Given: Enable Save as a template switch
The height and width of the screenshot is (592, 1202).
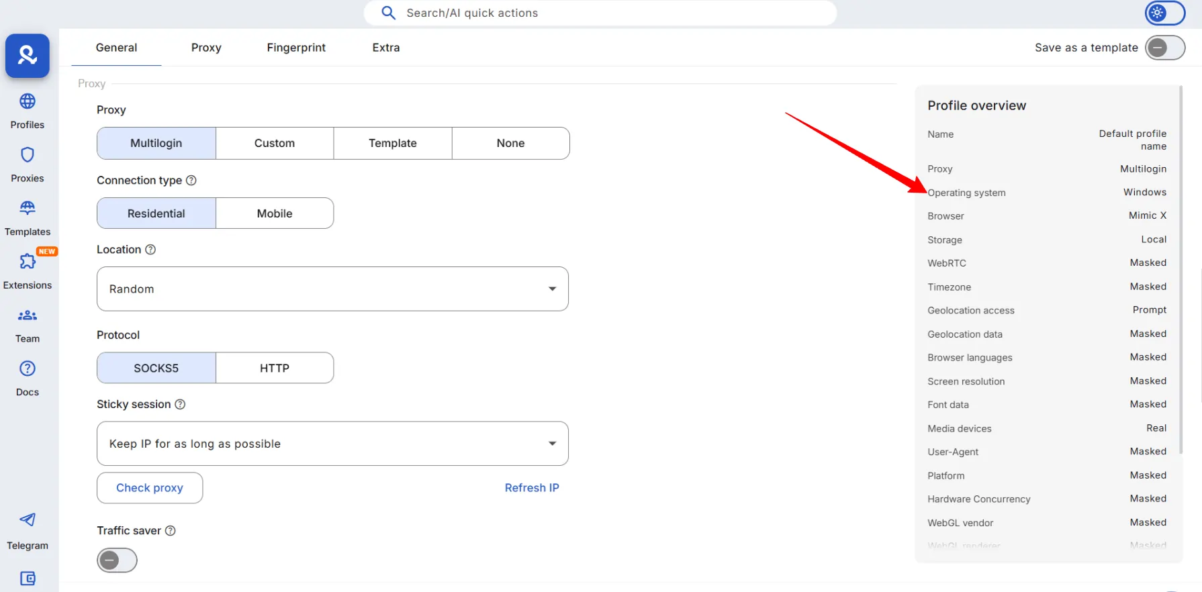Looking at the screenshot, I should coord(1165,48).
